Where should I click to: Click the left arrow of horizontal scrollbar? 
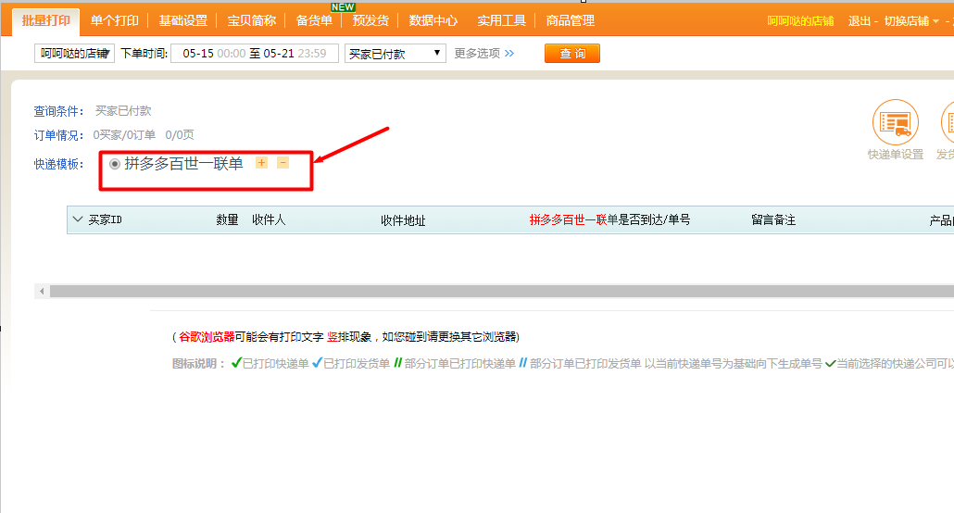click(42, 291)
